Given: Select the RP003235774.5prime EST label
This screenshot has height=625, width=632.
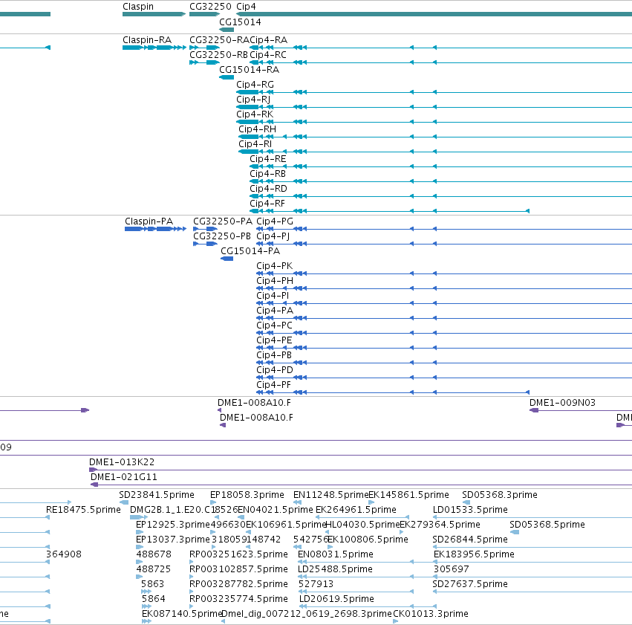Looking at the screenshot, I should [x=238, y=599].
